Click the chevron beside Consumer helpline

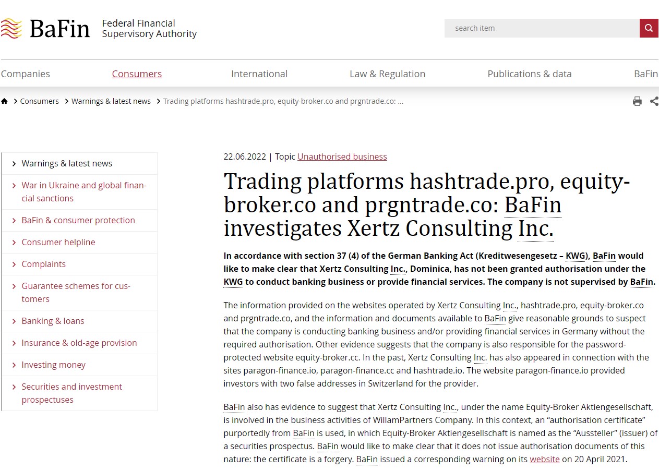tap(14, 243)
